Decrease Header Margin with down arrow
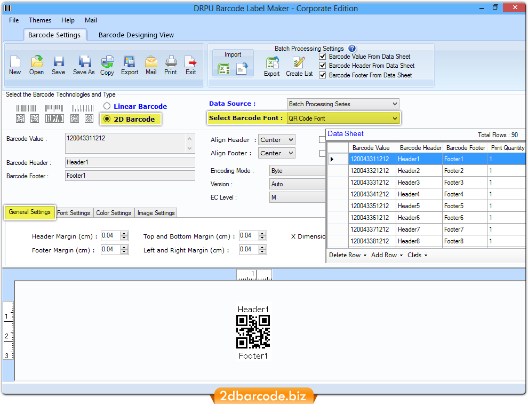Screen dimensions: 528x404 (124, 238)
